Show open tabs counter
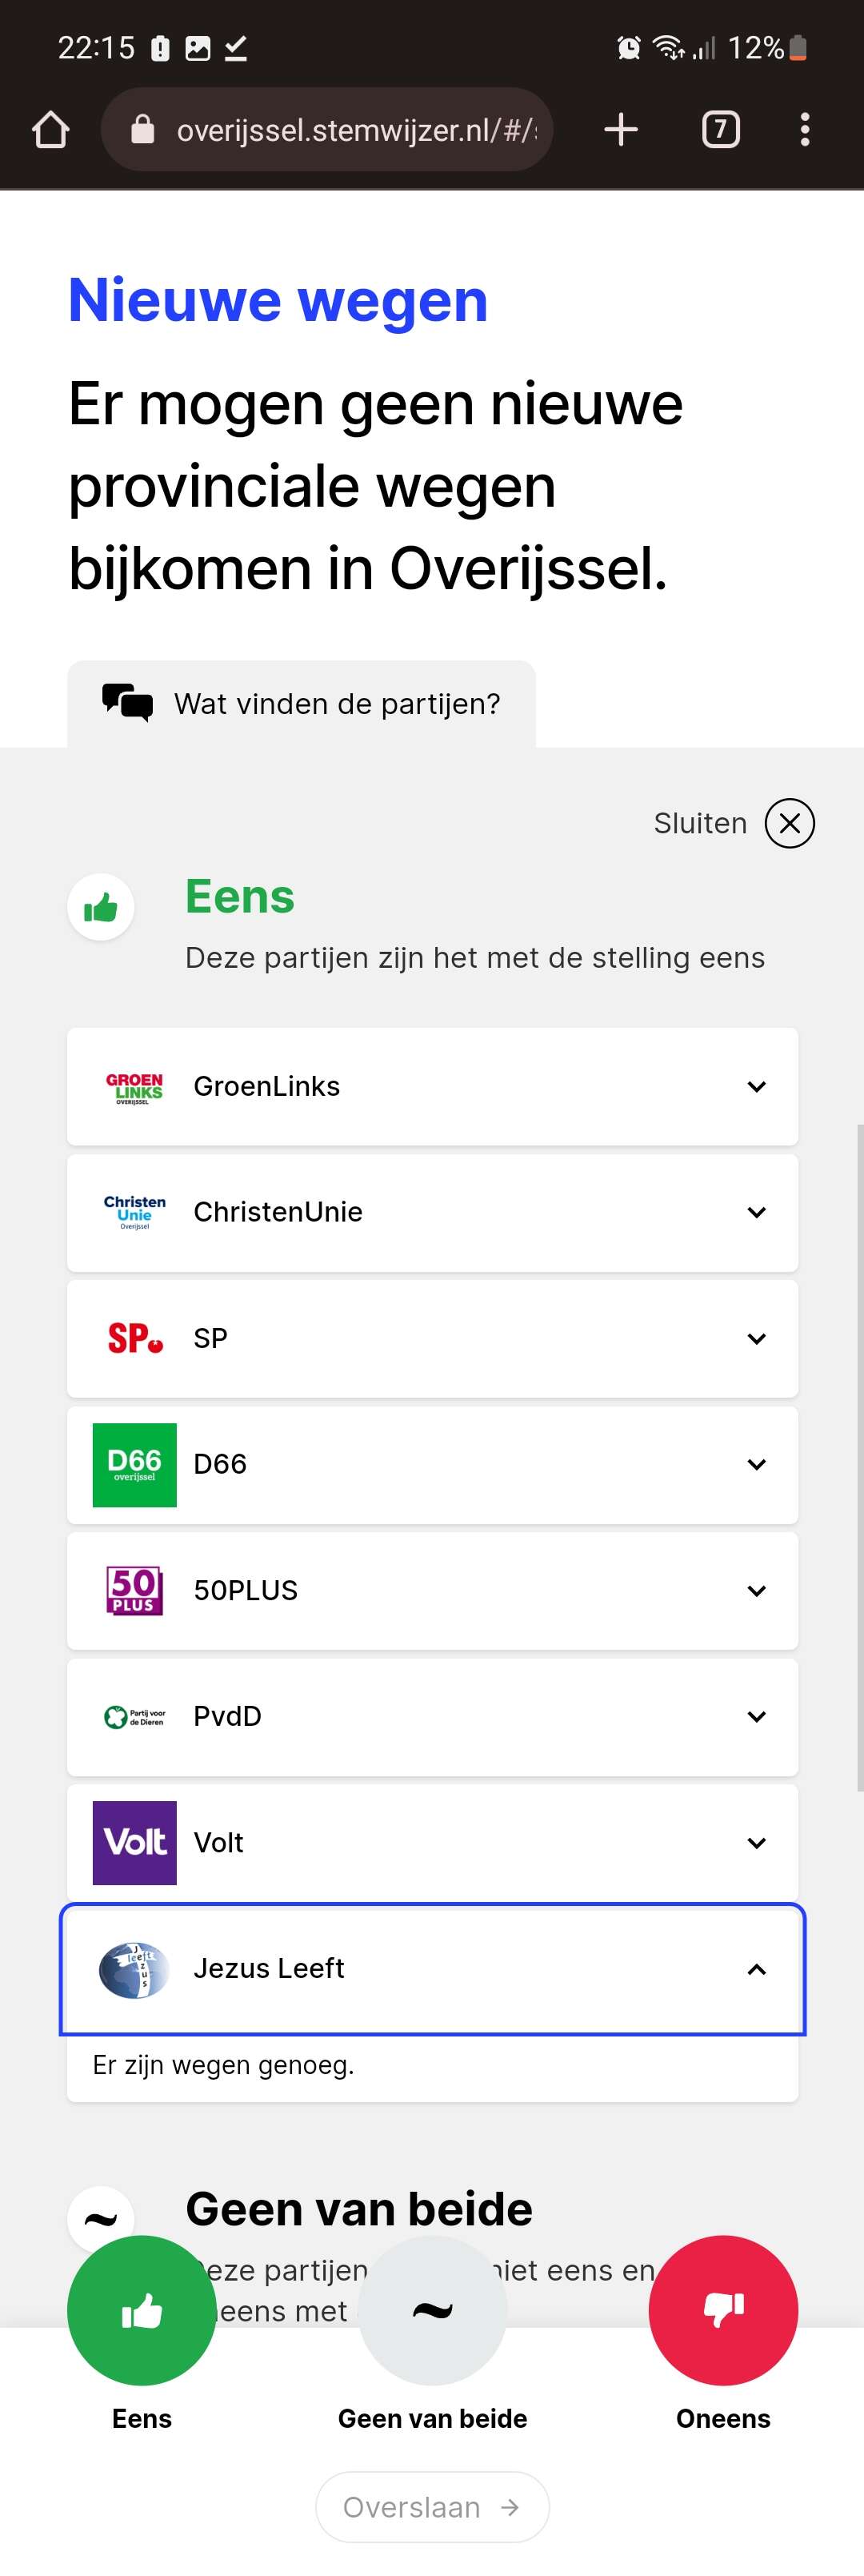The height and width of the screenshot is (2576, 864). click(721, 129)
